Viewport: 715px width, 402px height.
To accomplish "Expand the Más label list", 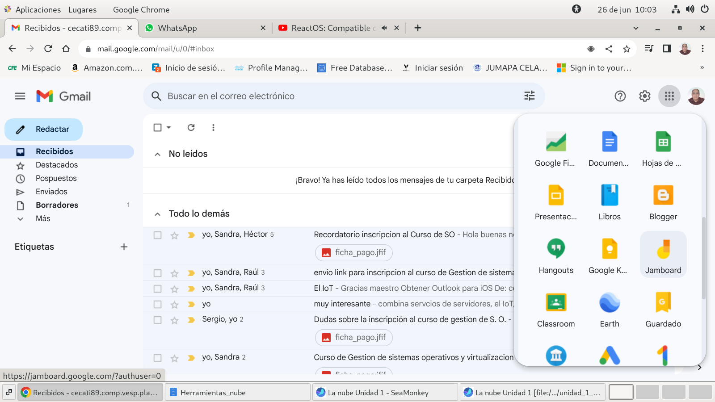I will [43, 218].
